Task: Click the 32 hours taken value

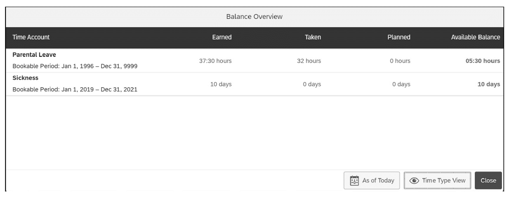Action: point(309,61)
